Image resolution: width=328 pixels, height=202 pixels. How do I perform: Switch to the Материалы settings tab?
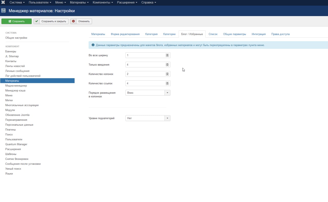point(98,34)
